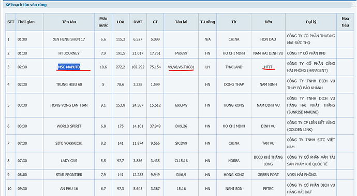
Task: Click the 'T.Luồng' column header
Action: click(207, 22)
